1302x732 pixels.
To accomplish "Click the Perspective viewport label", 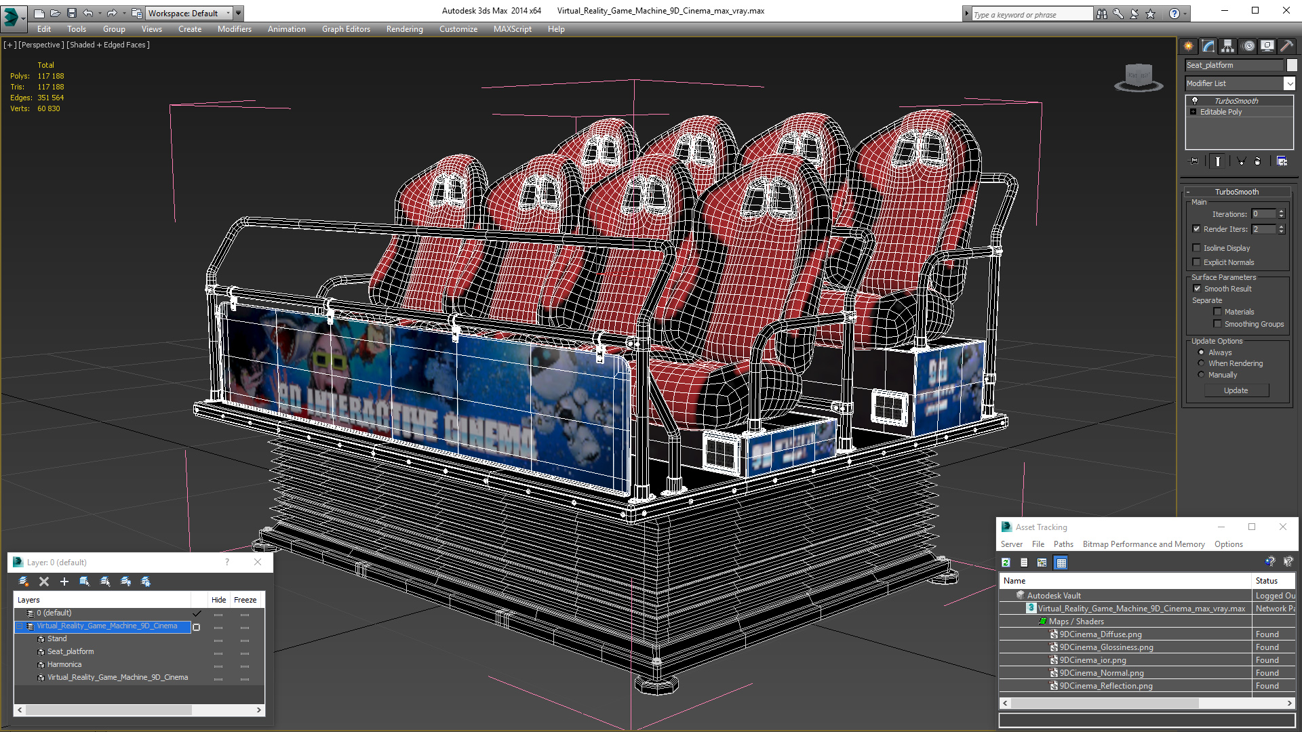I will coord(41,45).
